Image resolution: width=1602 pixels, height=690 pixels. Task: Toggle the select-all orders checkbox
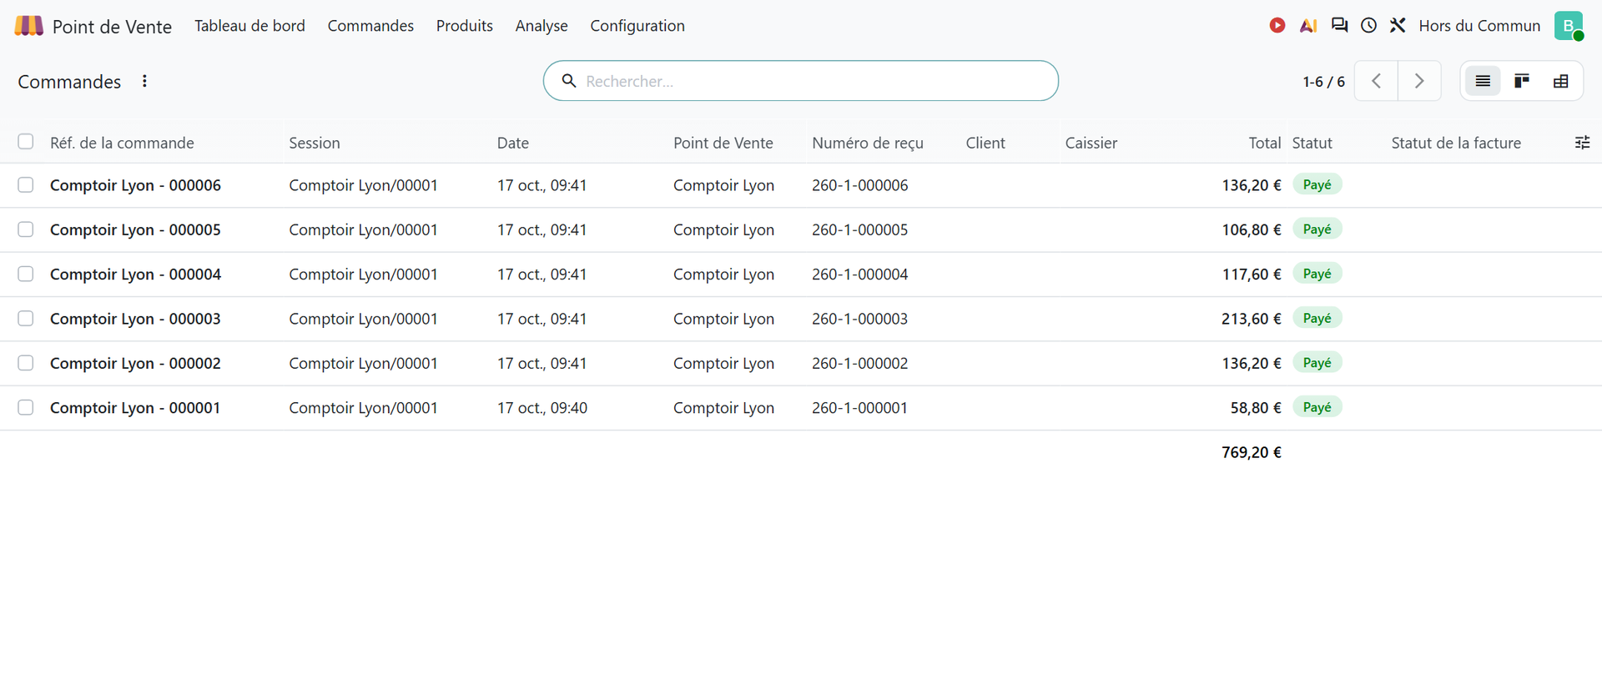(26, 142)
